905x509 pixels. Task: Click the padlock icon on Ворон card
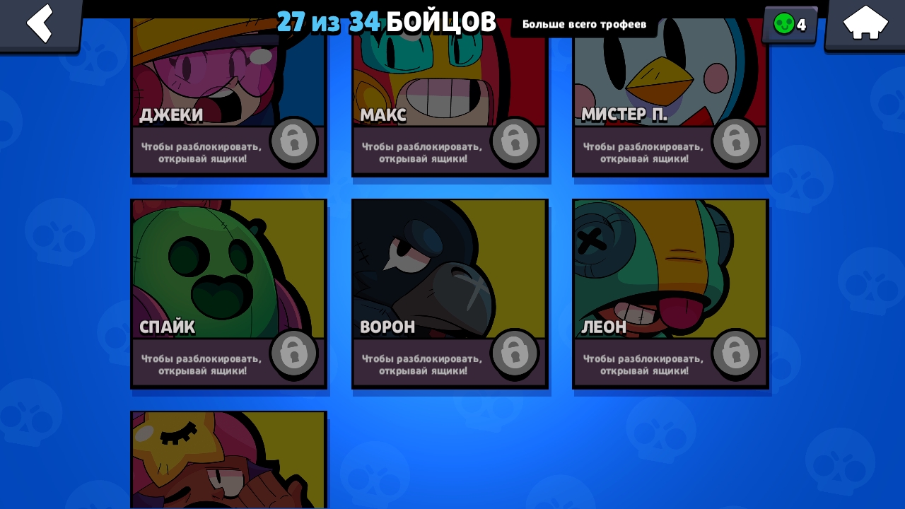point(514,353)
